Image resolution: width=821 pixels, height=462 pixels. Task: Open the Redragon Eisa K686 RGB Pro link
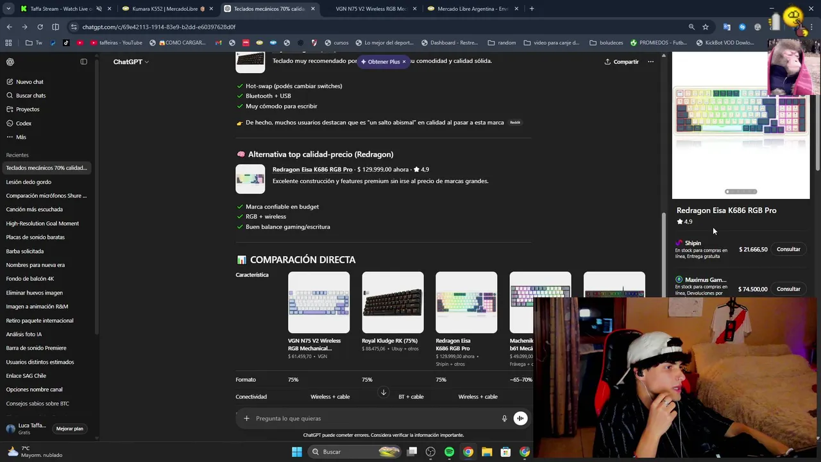point(312,169)
